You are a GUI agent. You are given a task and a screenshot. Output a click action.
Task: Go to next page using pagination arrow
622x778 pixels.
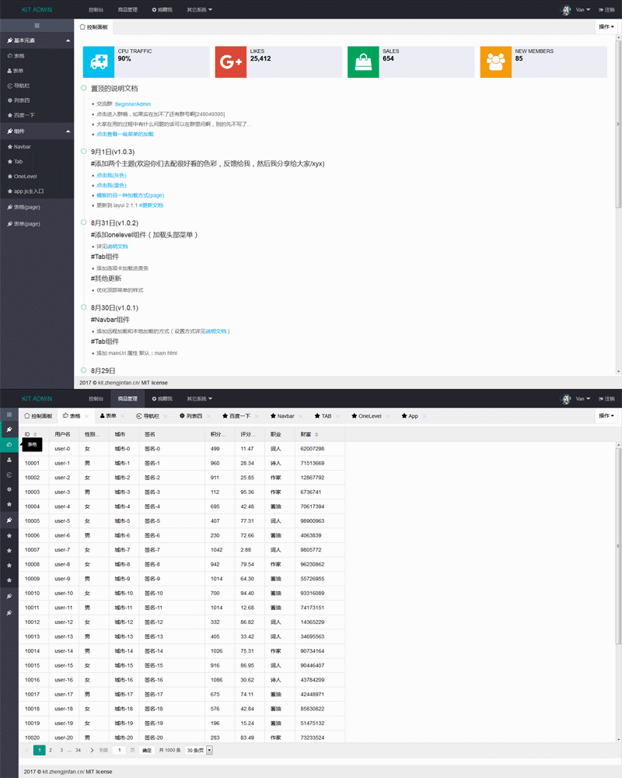[92, 750]
